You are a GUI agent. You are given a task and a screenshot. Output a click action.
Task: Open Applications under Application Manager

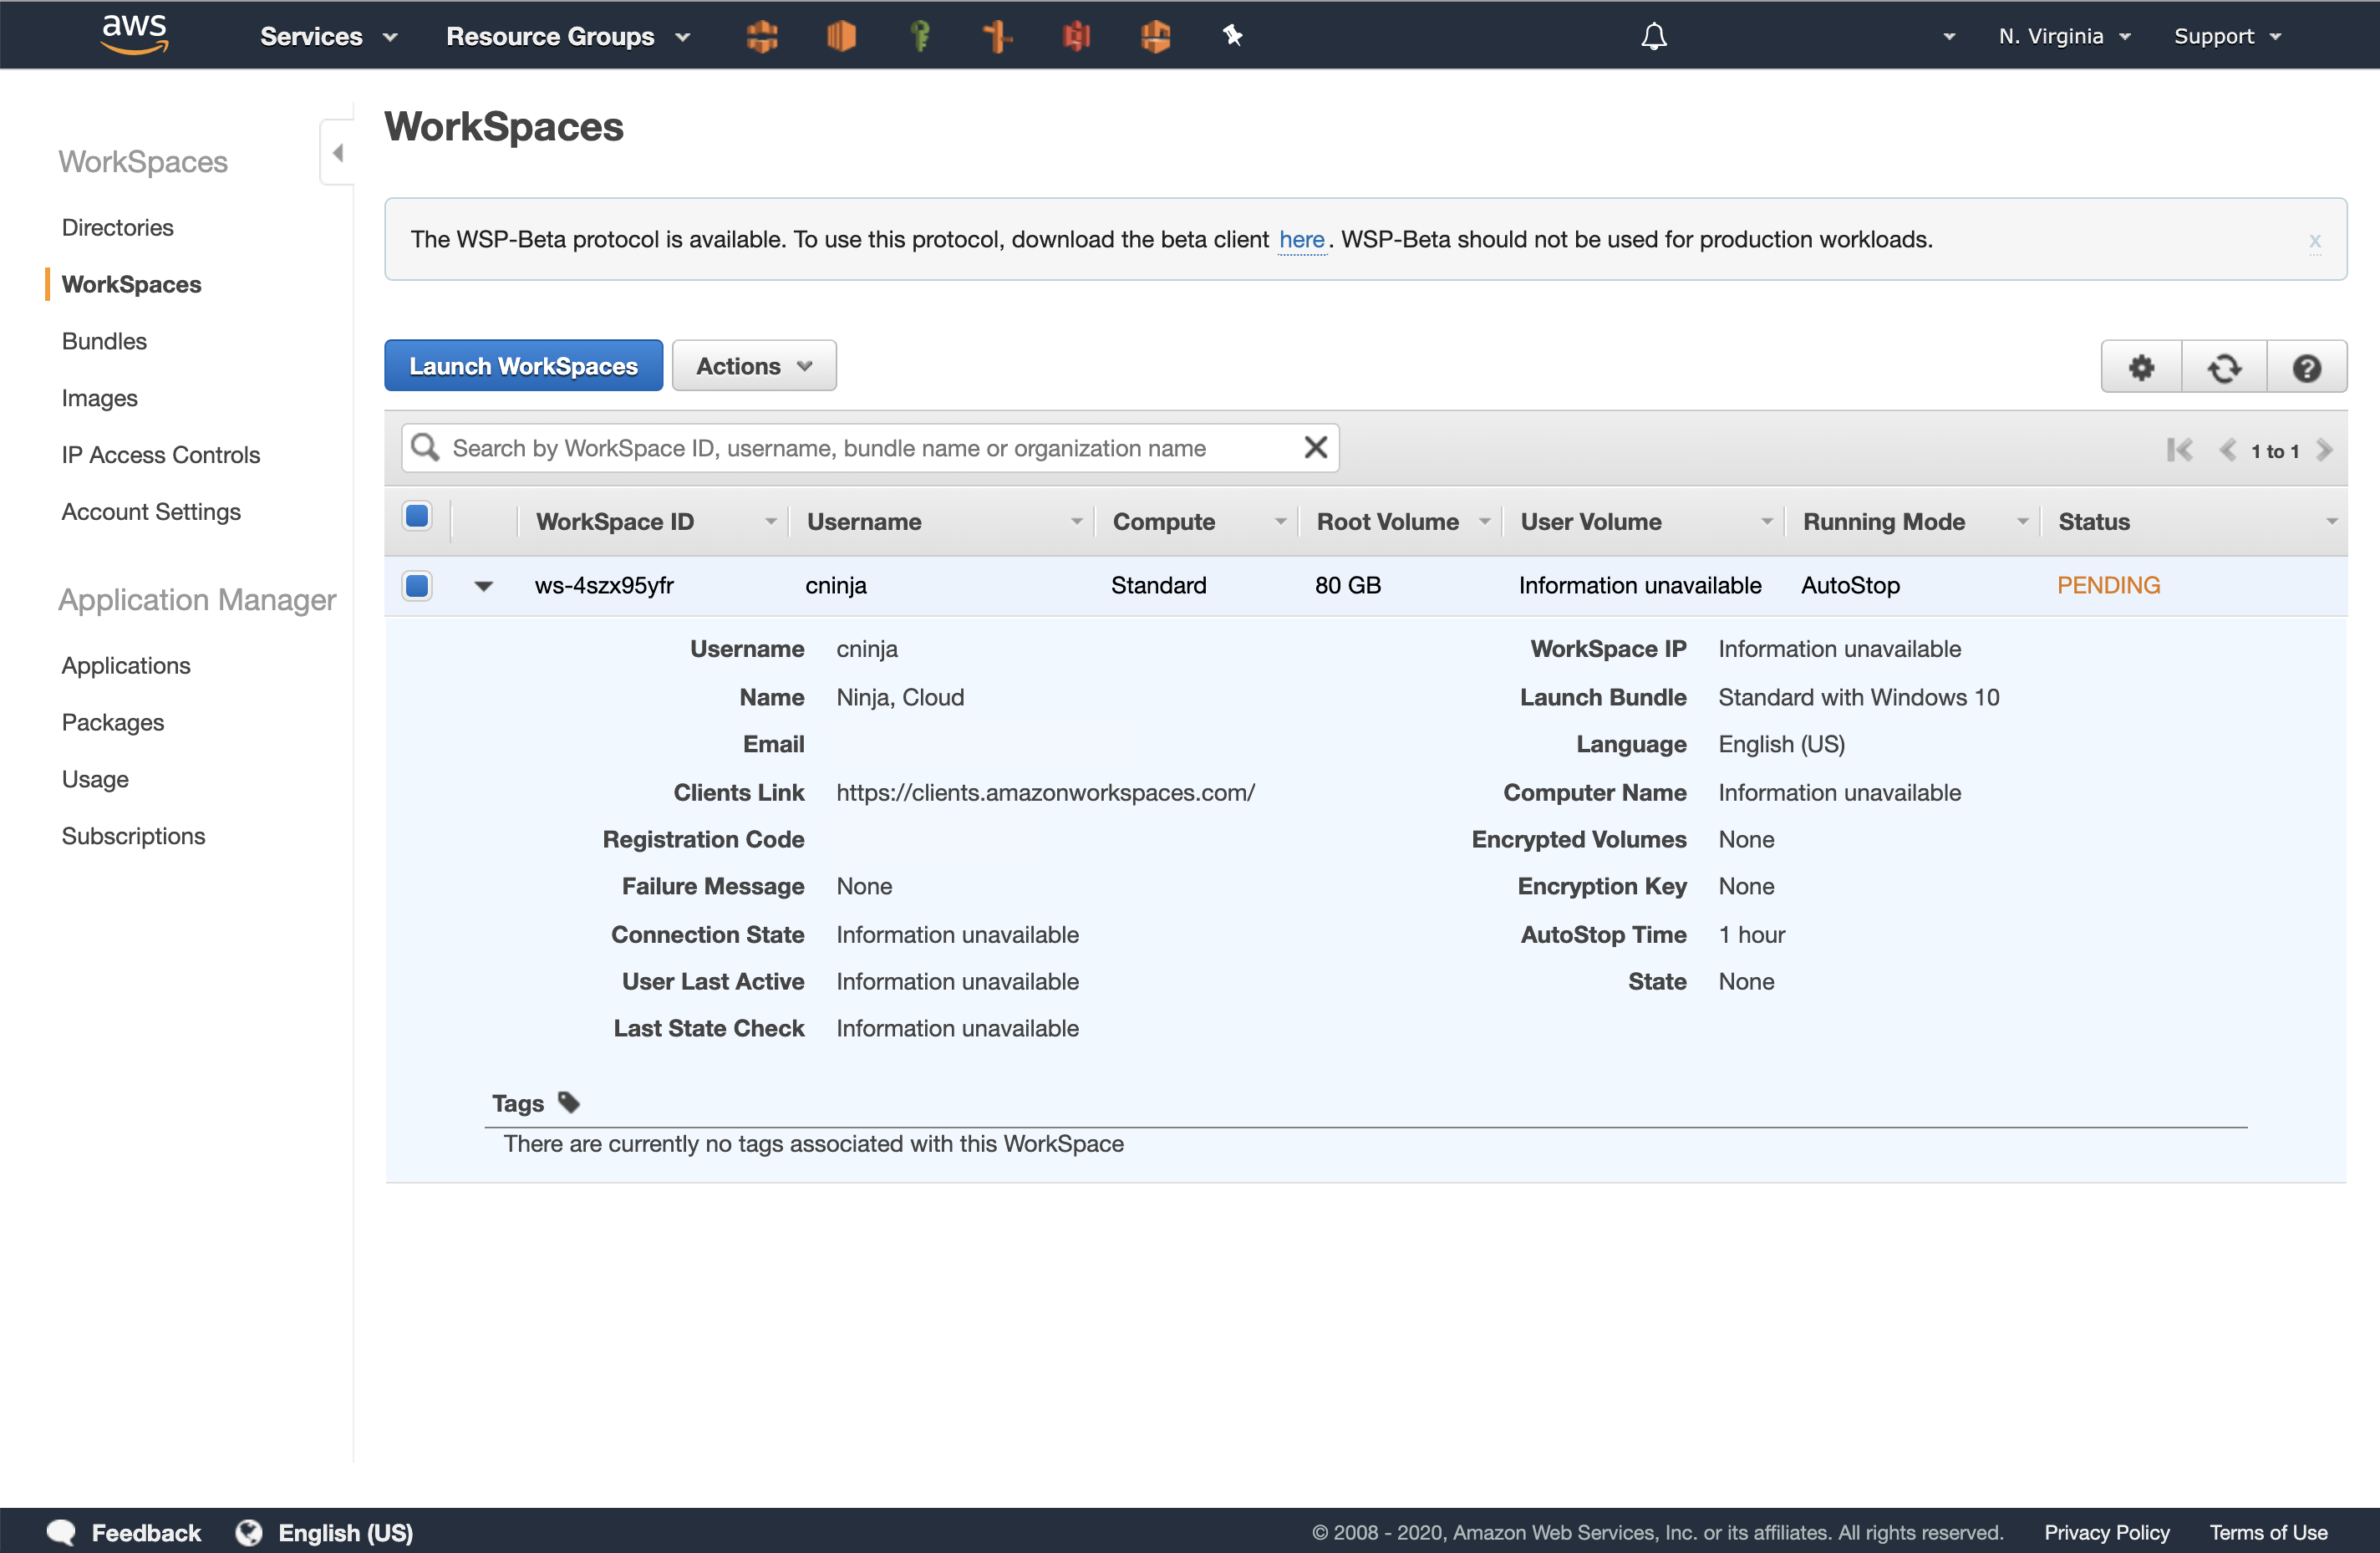(126, 665)
